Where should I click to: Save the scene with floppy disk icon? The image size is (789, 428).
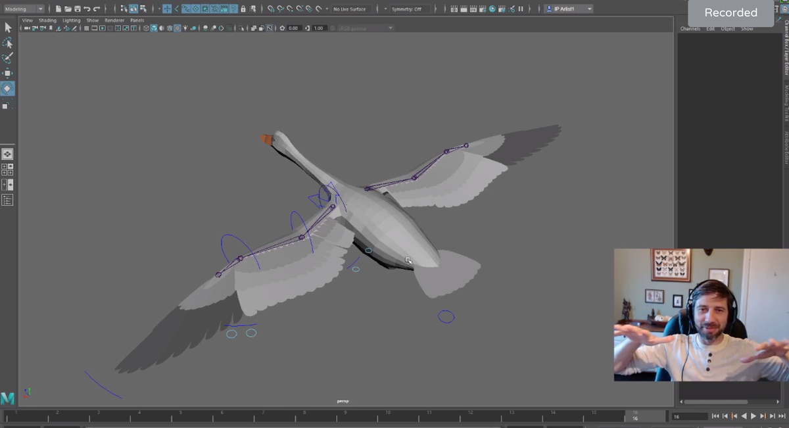[x=78, y=9]
